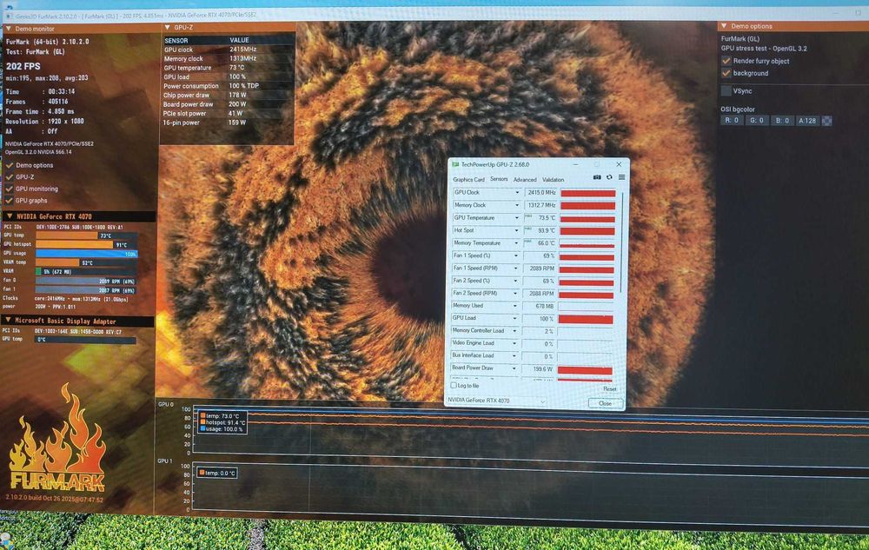
Task: Open the Video Engine Load dropdown
Action: point(514,343)
